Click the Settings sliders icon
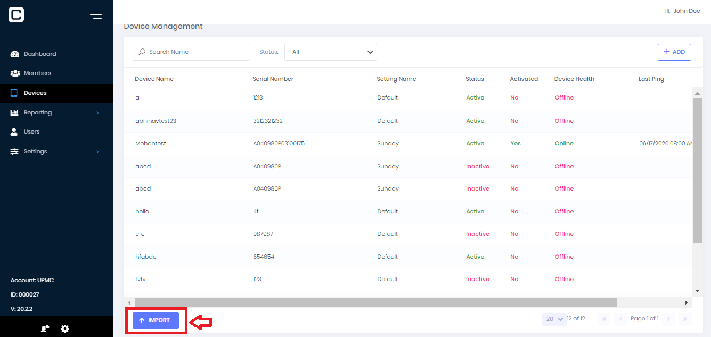 pos(14,151)
